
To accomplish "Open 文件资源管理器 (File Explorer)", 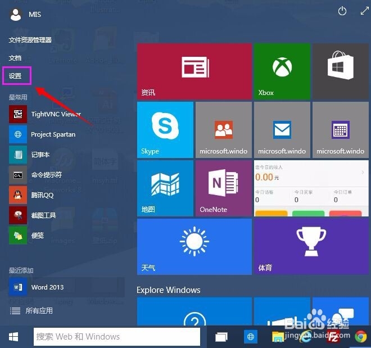I will [30, 40].
